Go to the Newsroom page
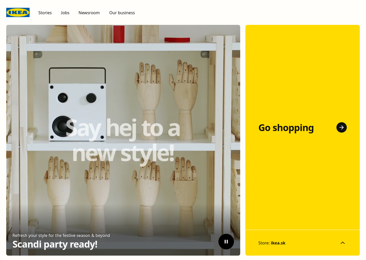This screenshot has height=260, width=366. tap(89, 13)
